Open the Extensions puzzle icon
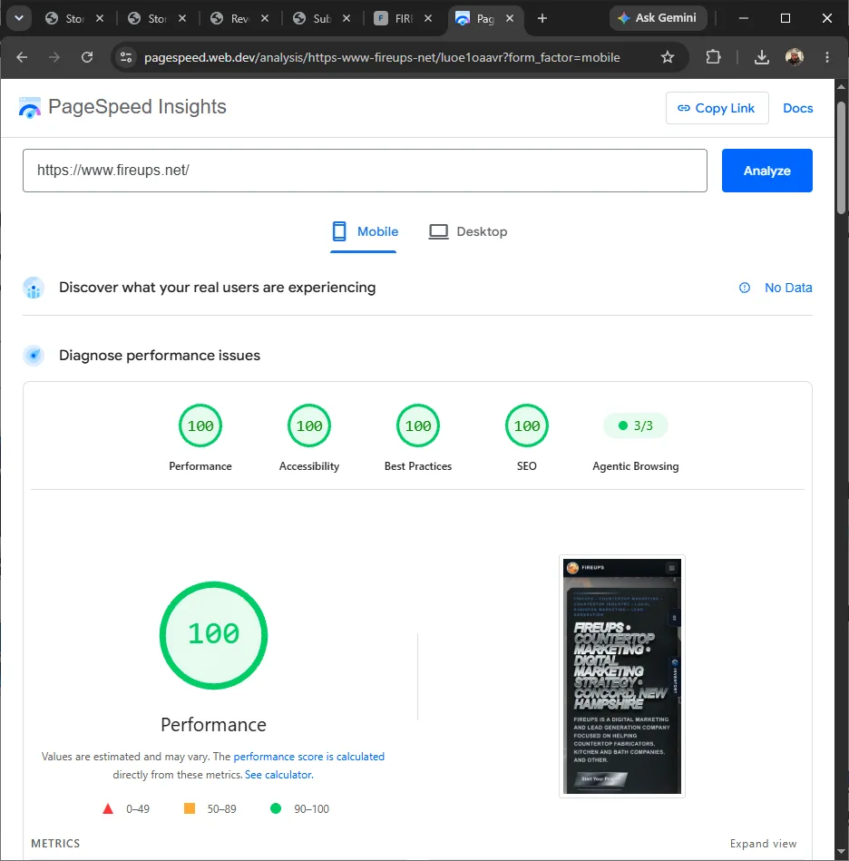Viewport: 849px width, 861px height. pos(713,57)
